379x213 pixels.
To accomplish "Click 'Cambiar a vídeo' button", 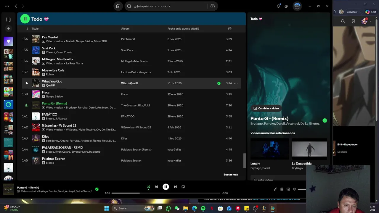I will tap(266, 108).
